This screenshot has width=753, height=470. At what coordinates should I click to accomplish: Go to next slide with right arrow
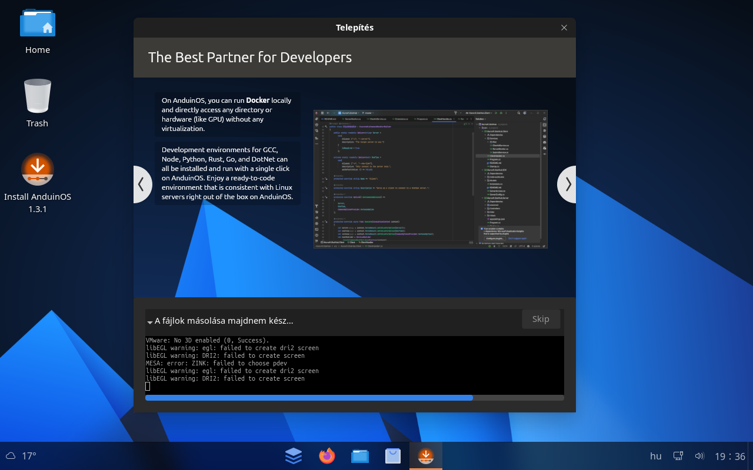point(567,184)
